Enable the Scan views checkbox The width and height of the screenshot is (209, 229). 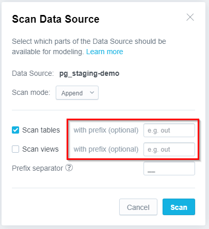point(15,149)
